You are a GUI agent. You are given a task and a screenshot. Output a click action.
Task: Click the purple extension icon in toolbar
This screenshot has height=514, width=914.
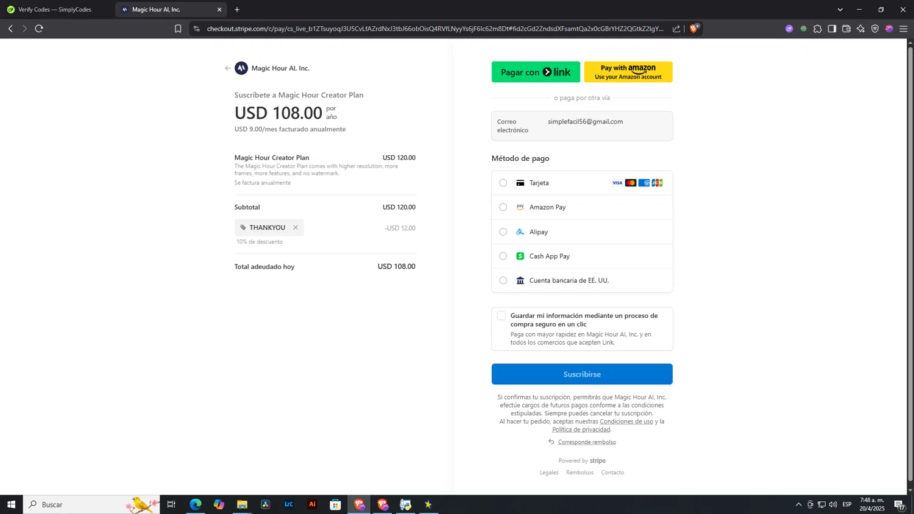click(x=789, y=29)
